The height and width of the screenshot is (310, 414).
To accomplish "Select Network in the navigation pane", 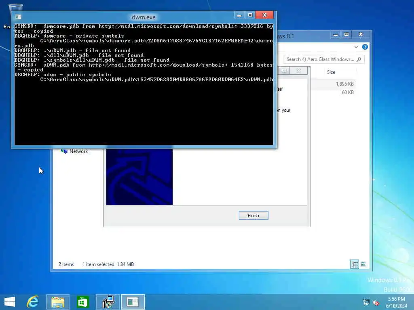I will coord(78,151).
